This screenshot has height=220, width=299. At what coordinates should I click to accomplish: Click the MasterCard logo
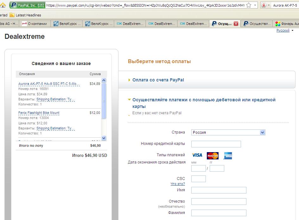tap(213, 156)
